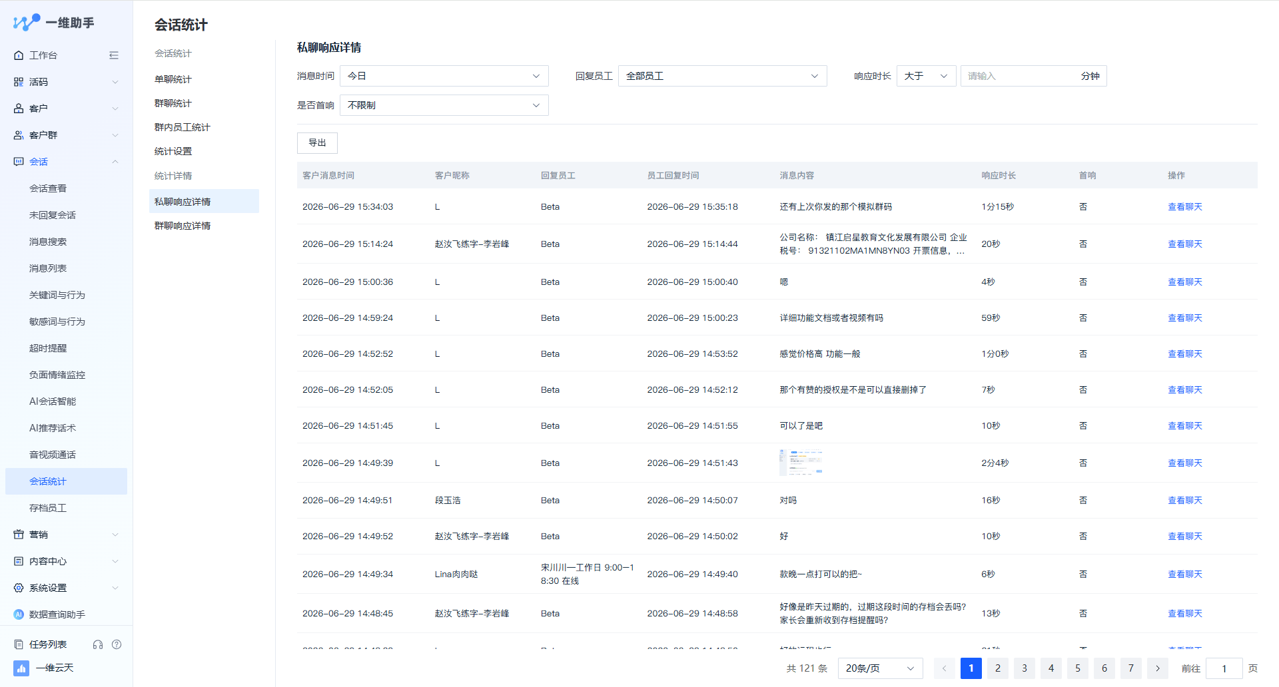Image resolution: width=1279 pixels, height=687 pixels.
Task: Click the 客户群 group icon
Action: coord(19,135)
